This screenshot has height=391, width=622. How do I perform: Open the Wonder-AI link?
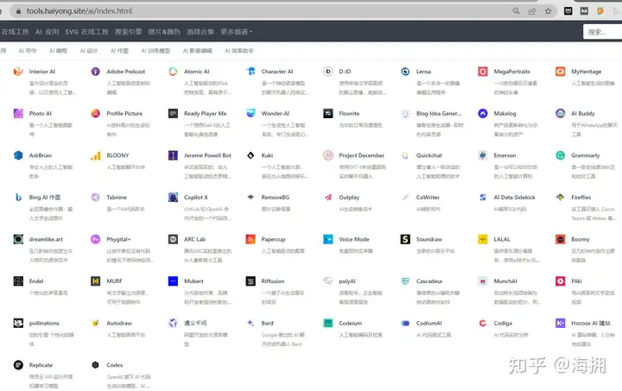click(276, 113)
